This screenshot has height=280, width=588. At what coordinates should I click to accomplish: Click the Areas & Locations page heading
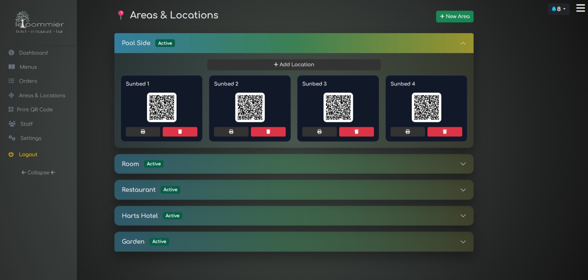(x=174, y=15)
